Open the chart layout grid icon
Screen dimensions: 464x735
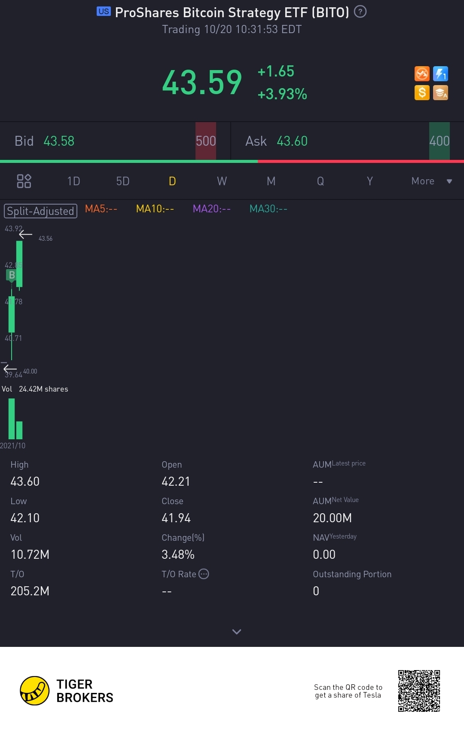point(24,181)
